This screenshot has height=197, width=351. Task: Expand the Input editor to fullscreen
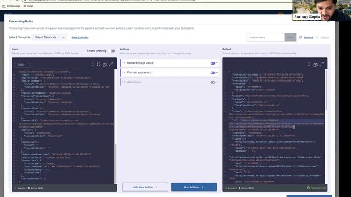(x=111, y=65)
